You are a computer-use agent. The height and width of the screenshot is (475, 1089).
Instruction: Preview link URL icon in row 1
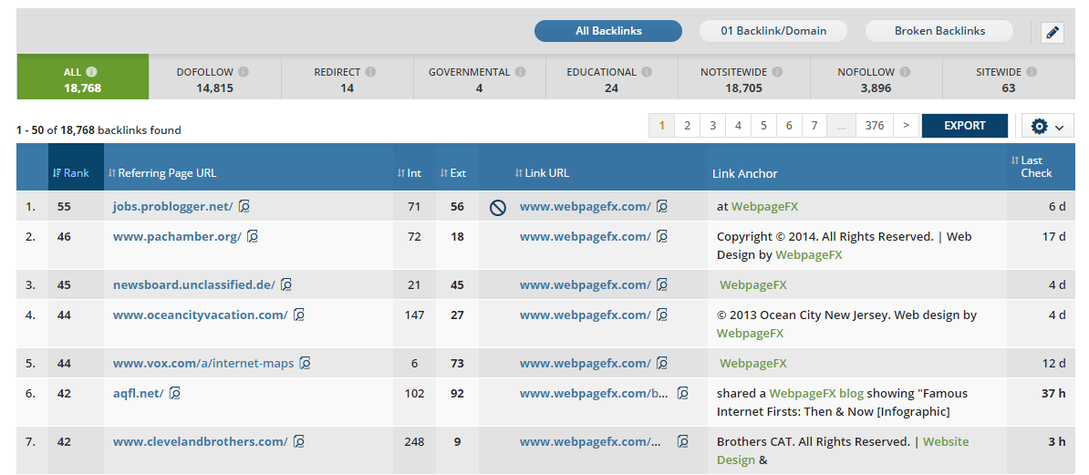(x=662, y=205)
